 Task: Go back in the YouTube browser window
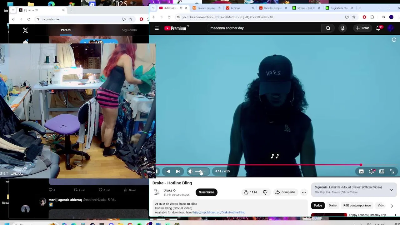[x=153, y=17]
